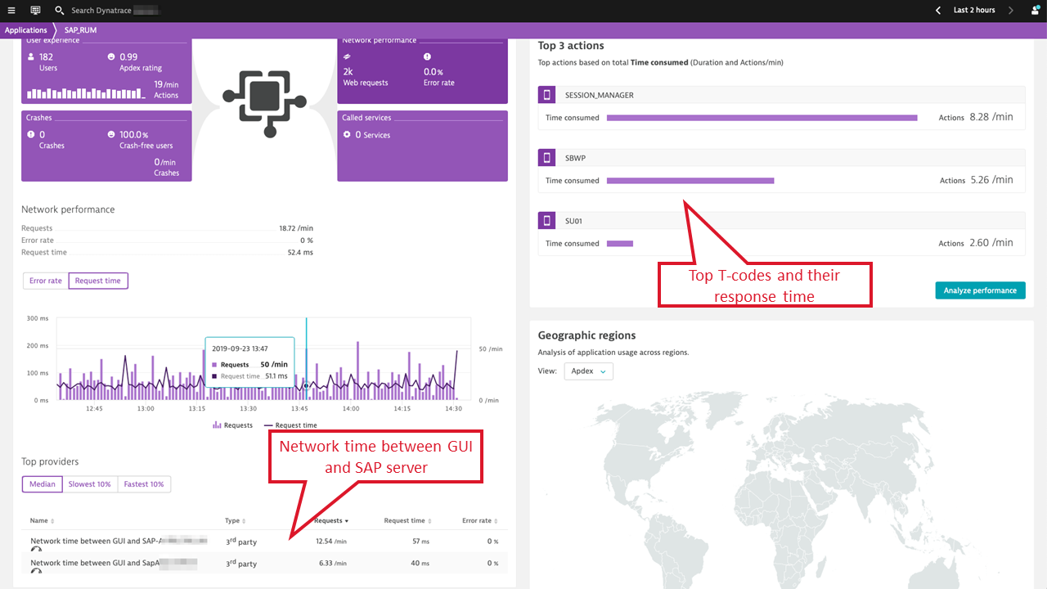Click the Called services gear icon
1047x589 pixels.
click(347, 134)
